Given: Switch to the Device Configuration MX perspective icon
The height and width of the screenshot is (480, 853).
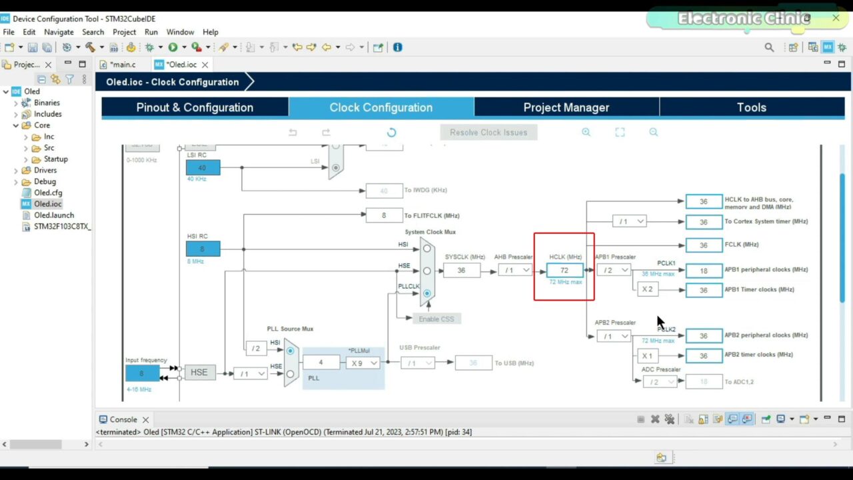Looking at the screenshot, I should (x=828, y=47).
